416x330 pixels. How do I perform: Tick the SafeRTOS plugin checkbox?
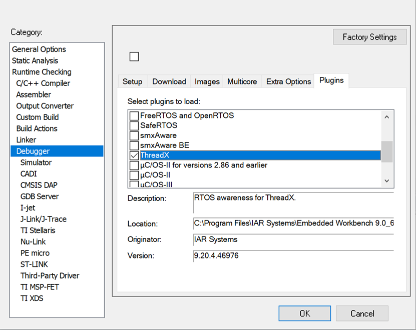(x=134, y=125)
